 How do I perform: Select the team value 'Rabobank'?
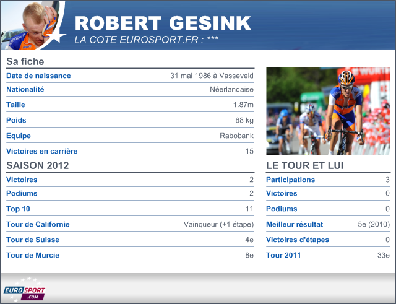pyautogui.click(x=236, y=136)
